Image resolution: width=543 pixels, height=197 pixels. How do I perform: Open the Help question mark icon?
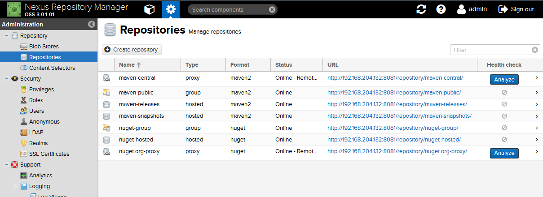tap(441, 9)
